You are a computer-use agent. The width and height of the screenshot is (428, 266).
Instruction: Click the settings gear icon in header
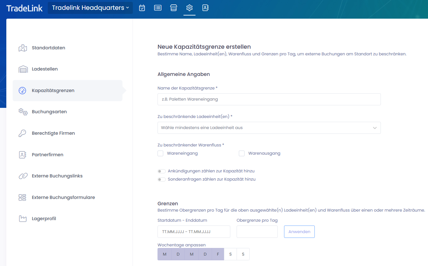[189, 8]
